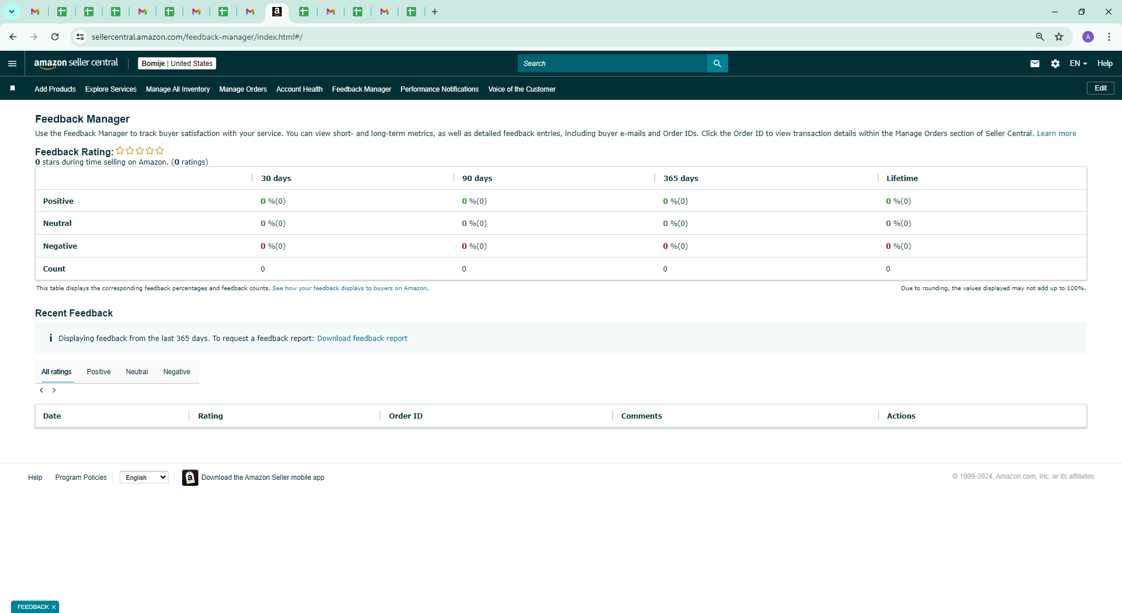Click the browser zoom magnifier icon

[x=1040, y=37]
